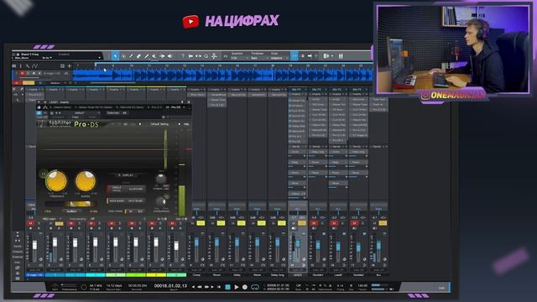
Task: Toggle Solo on the ALL channel
Action: point(383,223)
